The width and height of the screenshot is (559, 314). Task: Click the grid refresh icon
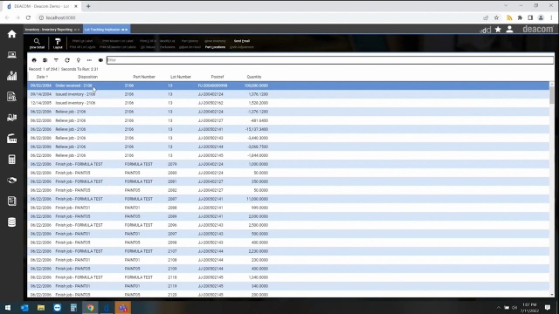pyautogui.click(x=67, y=60)
